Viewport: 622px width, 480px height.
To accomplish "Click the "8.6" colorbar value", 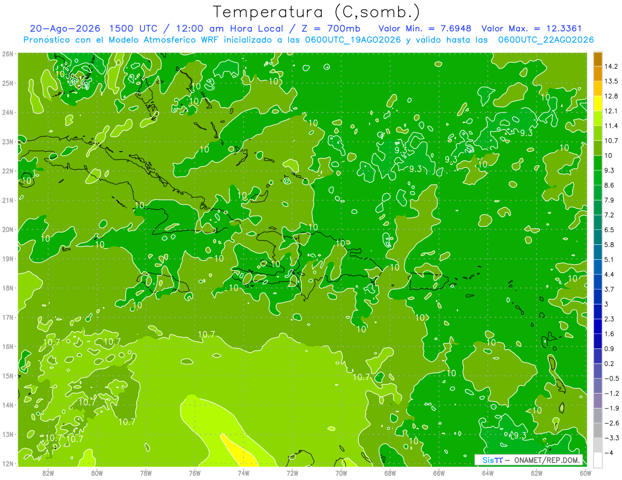I will [610, 185].
